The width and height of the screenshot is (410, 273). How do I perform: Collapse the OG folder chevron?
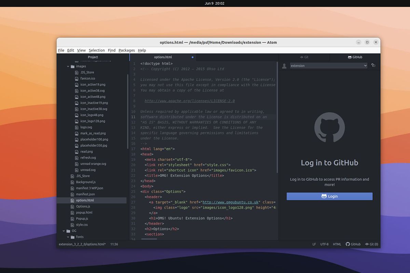(x=64, y=231)
